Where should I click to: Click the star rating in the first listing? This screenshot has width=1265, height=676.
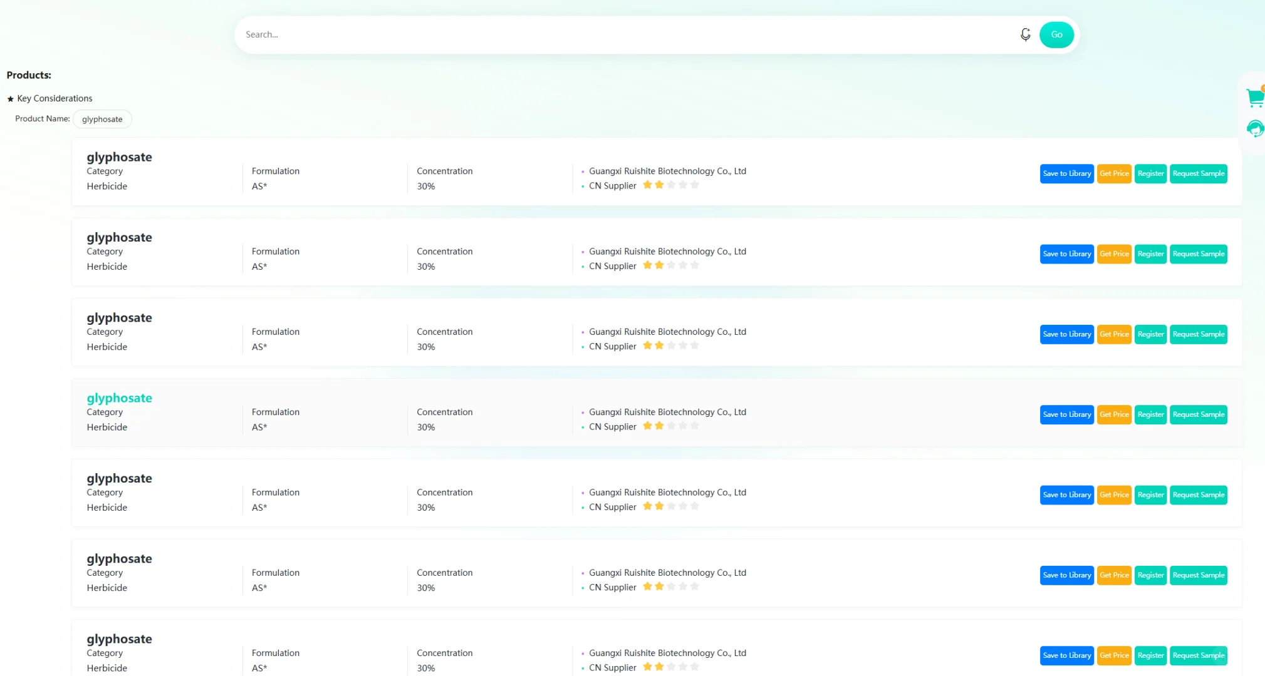point(670,185)
